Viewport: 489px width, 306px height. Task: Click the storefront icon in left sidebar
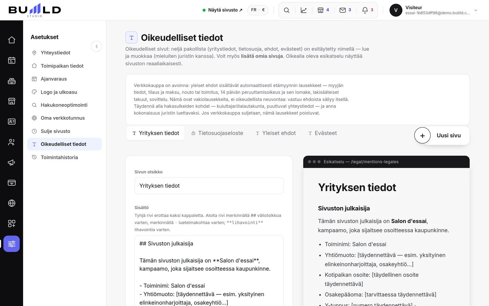(x=12, y=101)
